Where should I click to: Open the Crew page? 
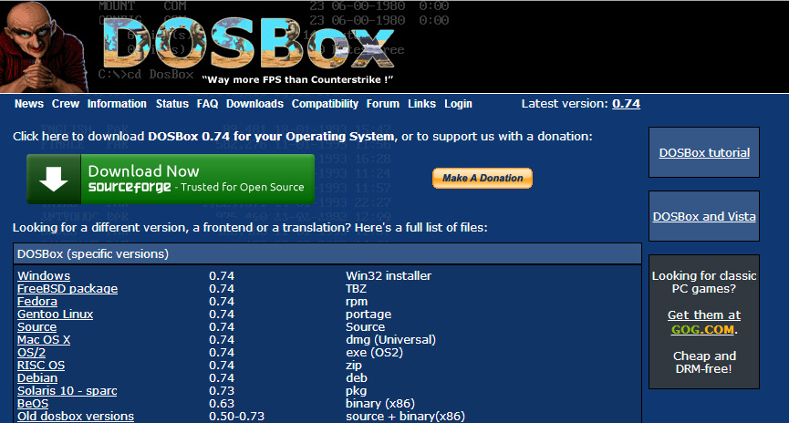(x=66, y=104)
